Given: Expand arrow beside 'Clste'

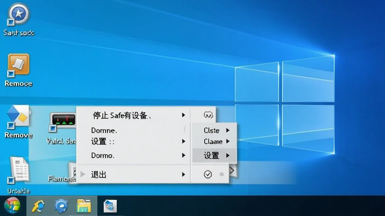Looking at the screenshot, I should (228, 130).
